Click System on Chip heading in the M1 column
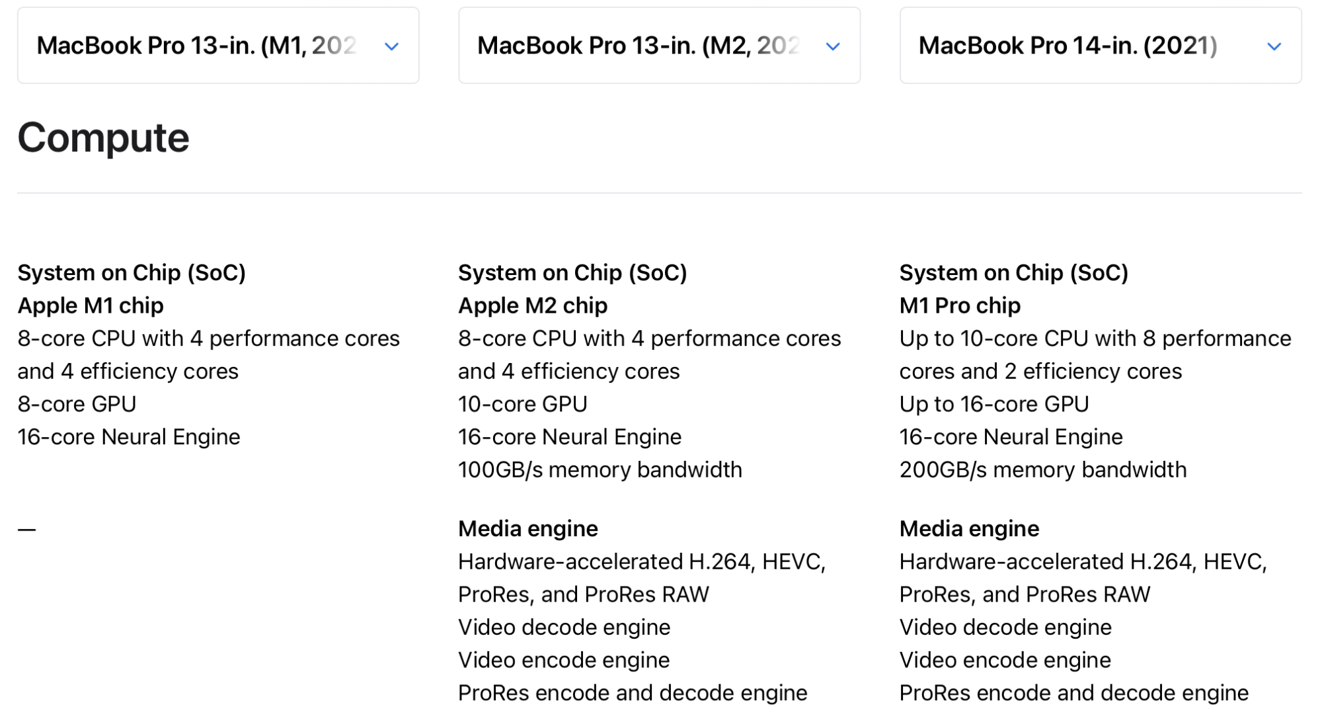1322x726 pixels. [x=131, y=272]
